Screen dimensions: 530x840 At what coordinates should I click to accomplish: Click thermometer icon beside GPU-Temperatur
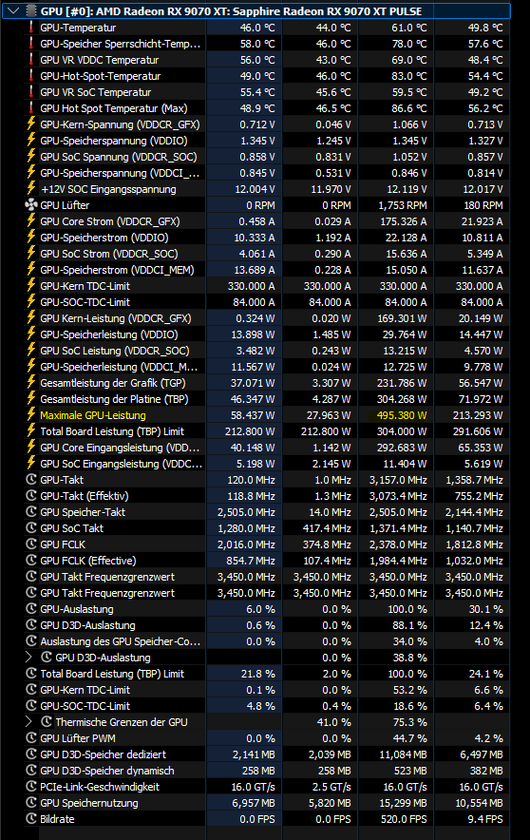[31, 28]
